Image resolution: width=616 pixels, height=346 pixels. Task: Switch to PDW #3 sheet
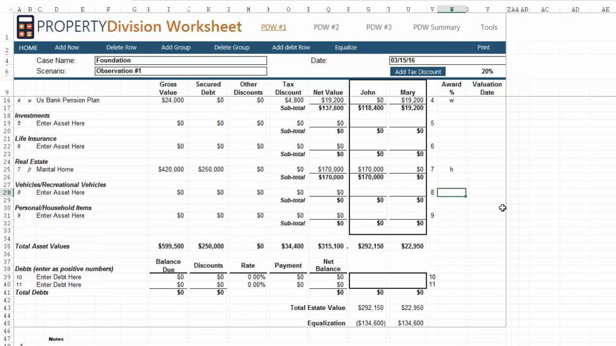379,27
